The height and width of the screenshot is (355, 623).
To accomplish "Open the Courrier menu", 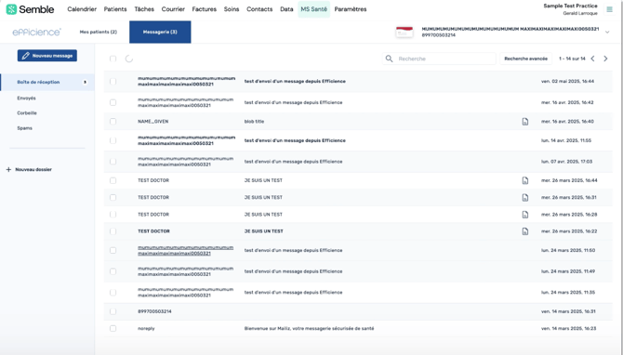I will (173, 9).
